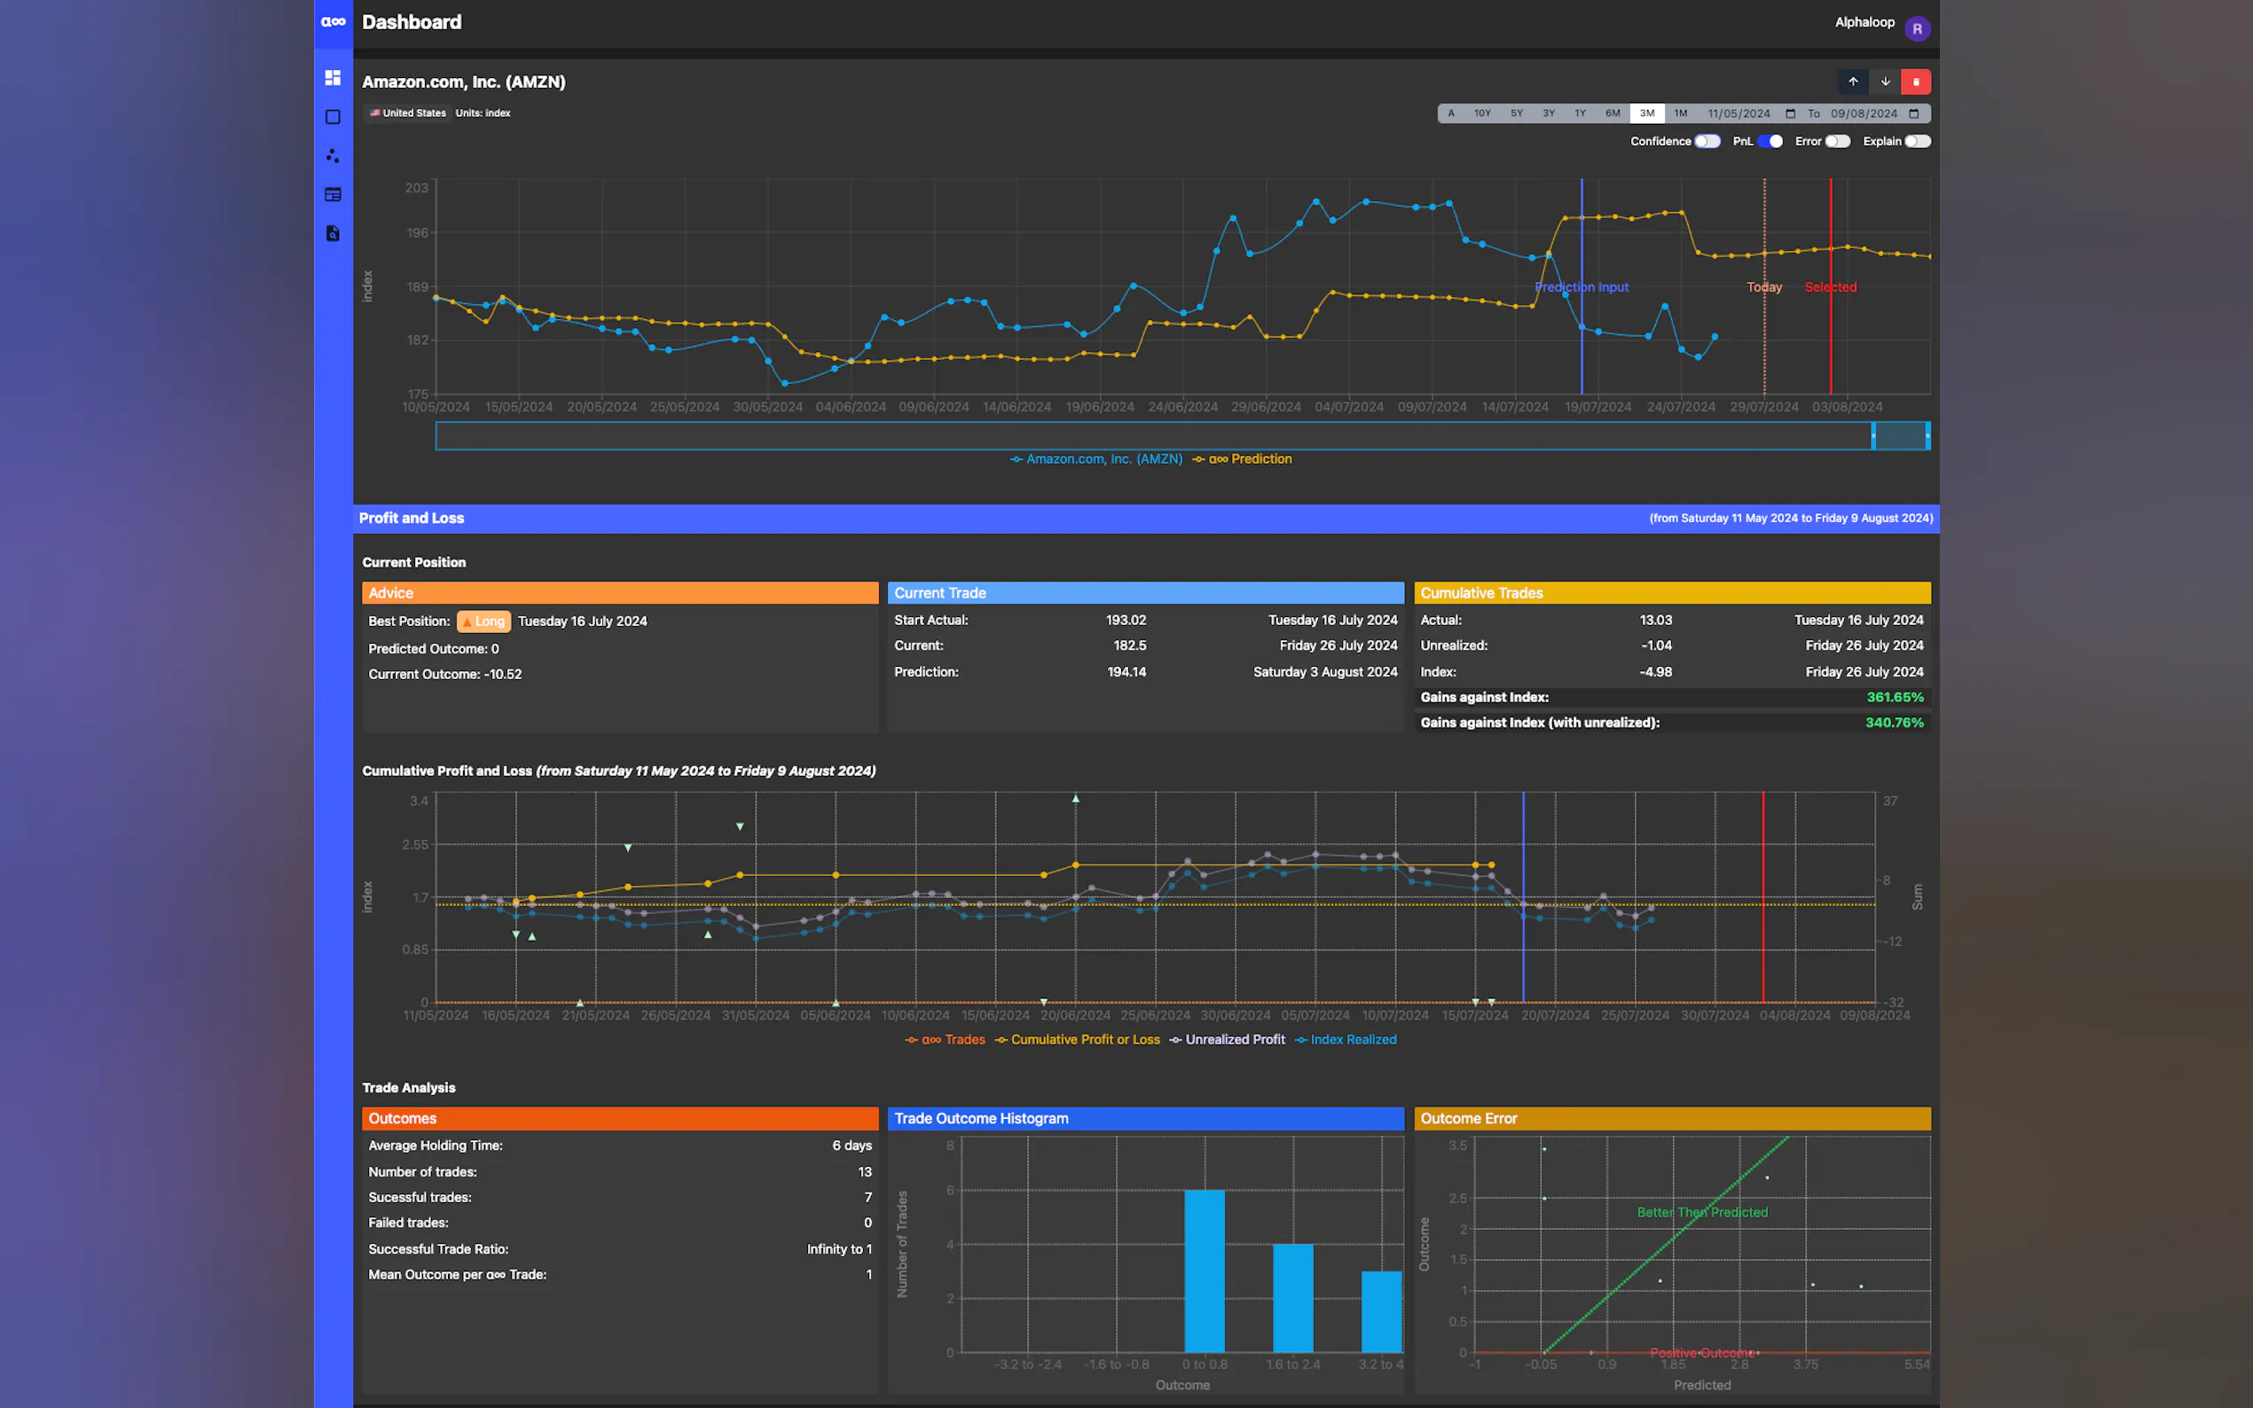Toggle the Prediction series in chart legend
The width and height of the screenshot is (2253, 1408).
tap(1243, 459)
